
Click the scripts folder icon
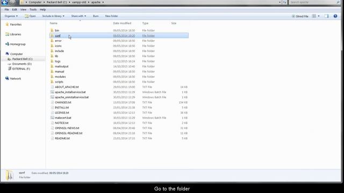pos(52,82)
